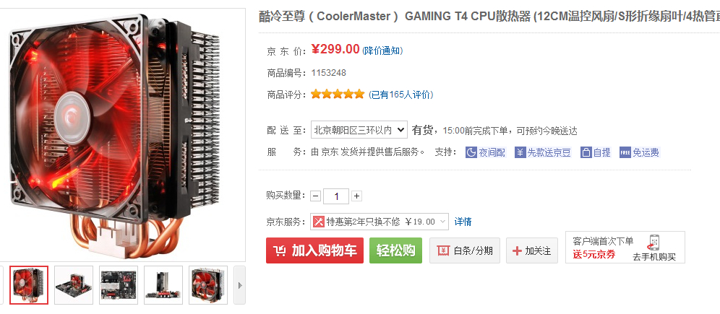Click the wrench icon in 京东服务 option
The height and width of the screenshot is (314, 720).
[x=318, y=222]
